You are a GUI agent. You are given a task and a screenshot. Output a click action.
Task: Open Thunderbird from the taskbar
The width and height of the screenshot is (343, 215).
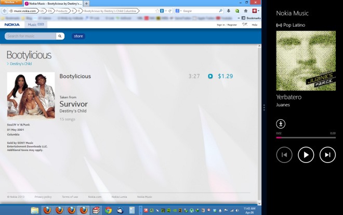click(x=120, y=210)
